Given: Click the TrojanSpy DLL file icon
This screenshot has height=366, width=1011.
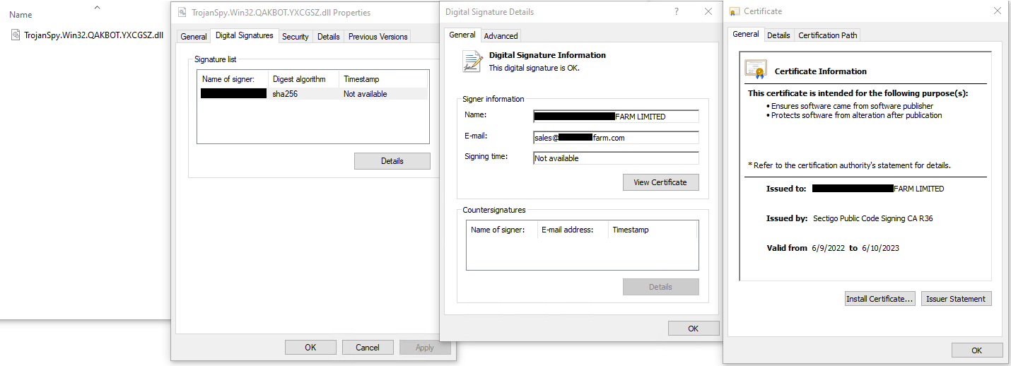Looking at the screenshot, I should tap(16, 35).
